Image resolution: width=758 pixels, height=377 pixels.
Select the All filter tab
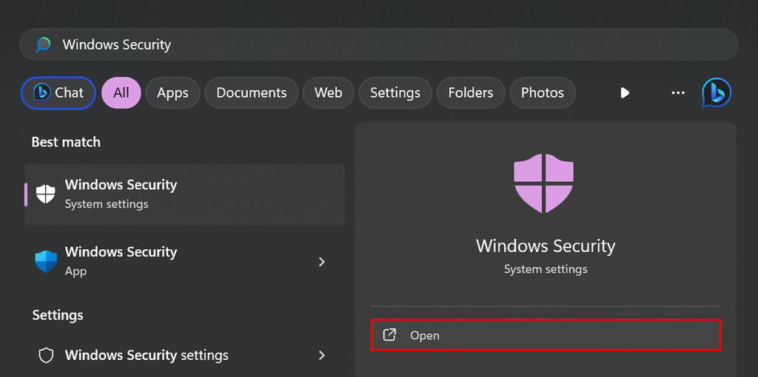coord(121,92)
